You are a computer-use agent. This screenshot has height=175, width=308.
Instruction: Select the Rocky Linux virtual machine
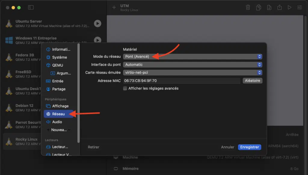[x=22, y=141]
